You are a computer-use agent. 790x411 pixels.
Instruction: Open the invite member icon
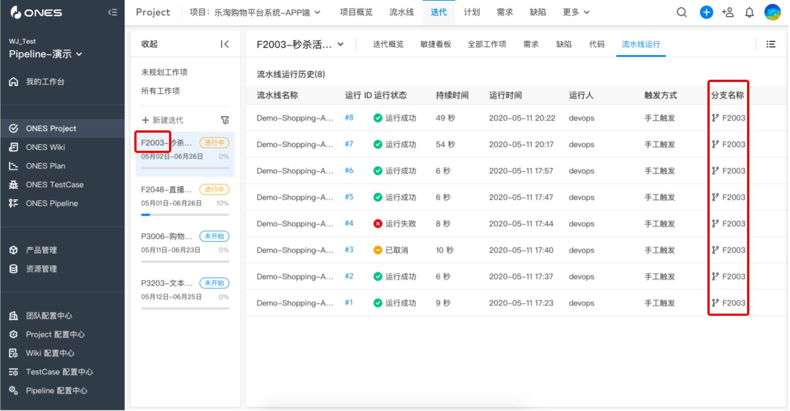pyautogui.click(x=728, y=12)
